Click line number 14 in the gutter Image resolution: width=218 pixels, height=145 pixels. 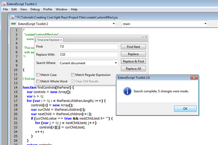pos(16,88)
